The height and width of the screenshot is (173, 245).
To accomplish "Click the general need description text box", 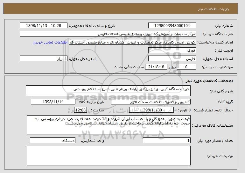I will click(108, 91).
